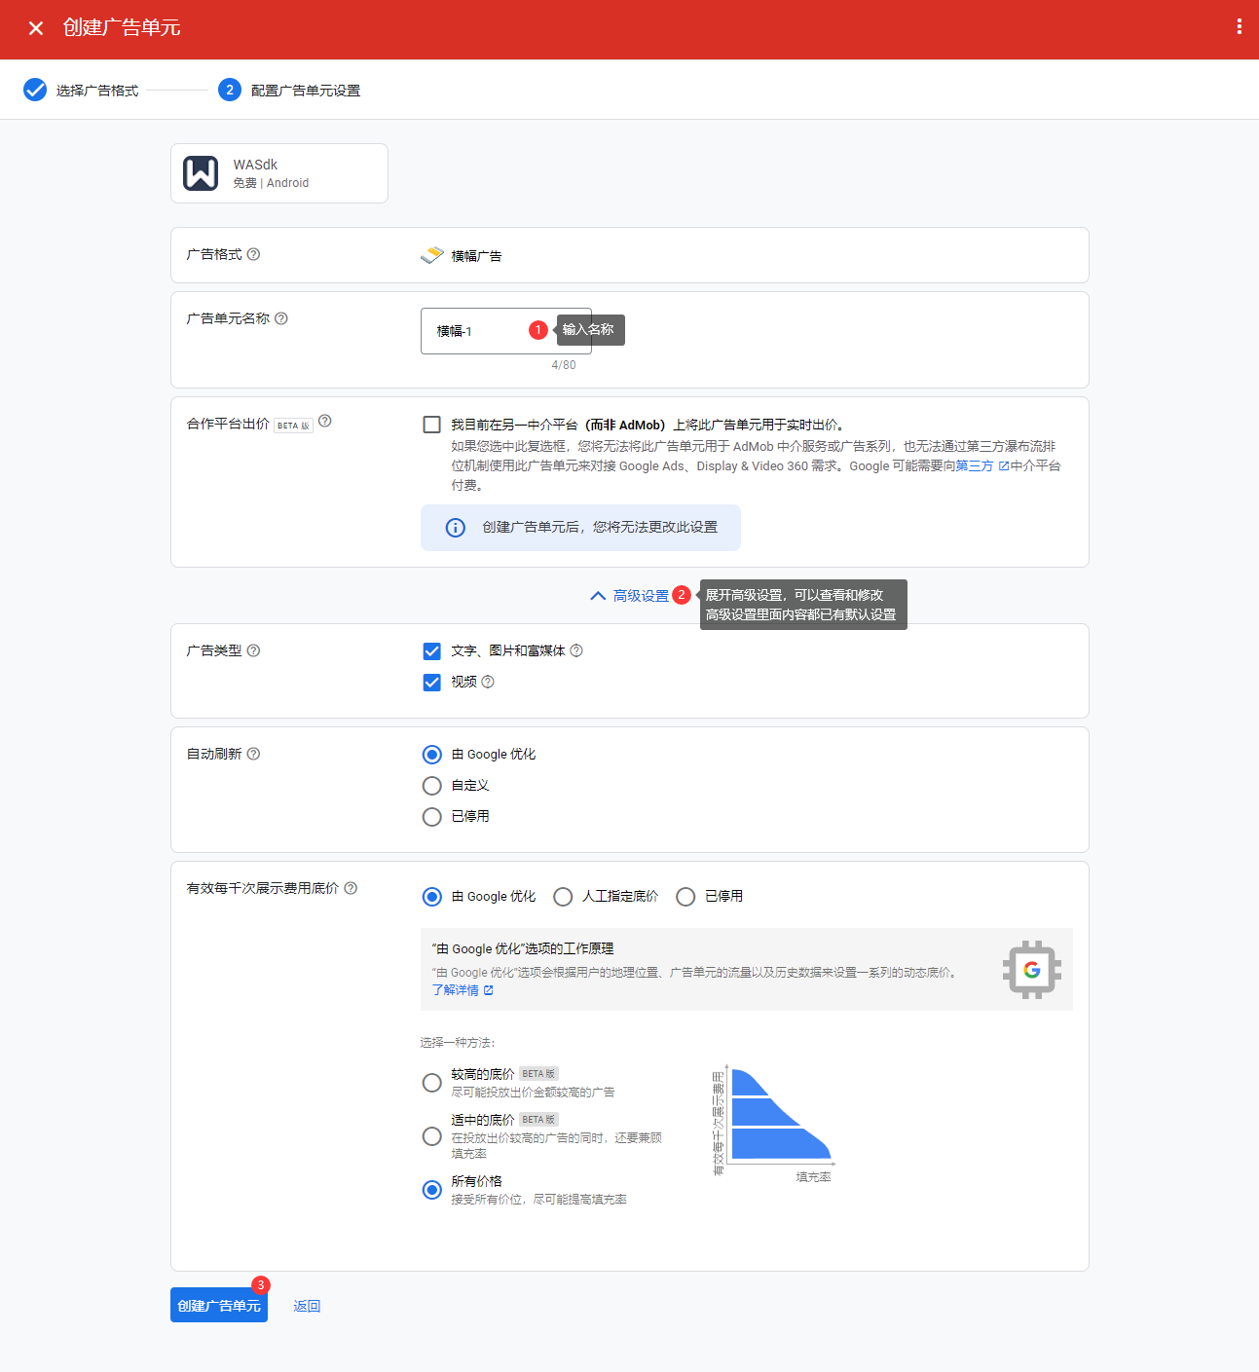Viewport: 1259px width, 1372px height.
Task: Click the fill-rate eCPM chart
Action: pyautogui.click(x=774, y=1124)
